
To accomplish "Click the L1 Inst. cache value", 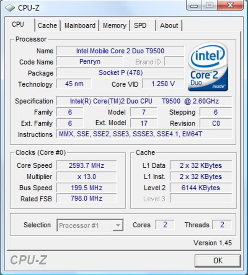I will (x=201, y=176).
